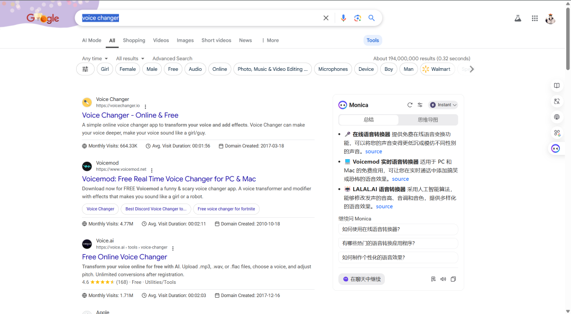Apply the Photo, Music & Video Editing chip
571x314 pixels.
click(272, 69)
